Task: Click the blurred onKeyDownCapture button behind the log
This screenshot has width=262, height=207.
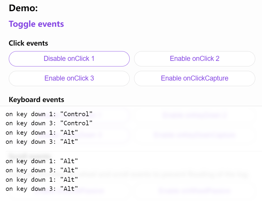Action: coord(195,135)
